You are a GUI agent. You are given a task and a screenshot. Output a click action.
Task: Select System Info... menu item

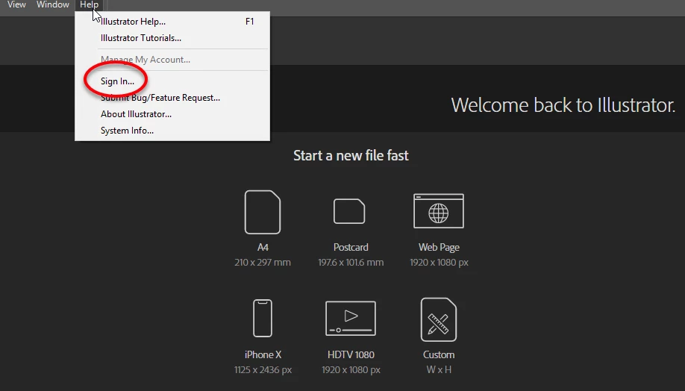tap(172, 131)
